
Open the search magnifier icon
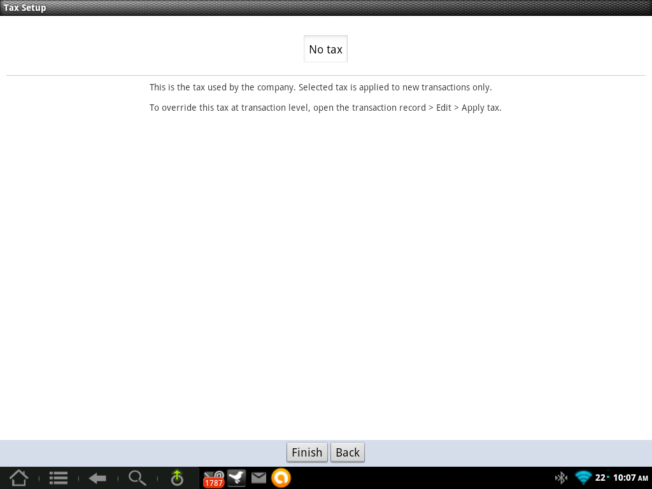pos(138,478)
